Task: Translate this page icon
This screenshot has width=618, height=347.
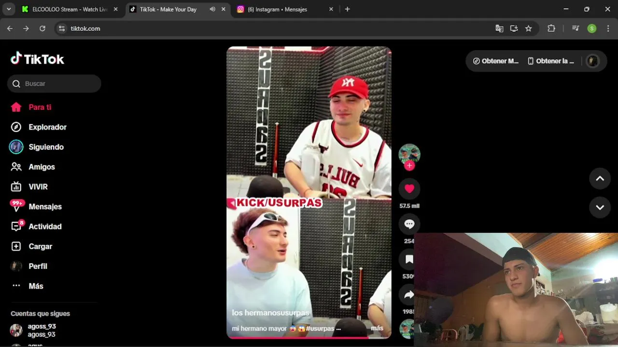Action: (499, 28)
